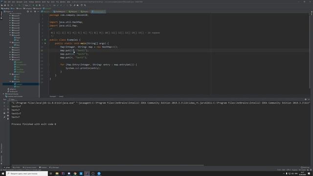Click the UTF-8 encoding in the status bar
The height and width of the screenshot is (176, 313).
click(289, 170)
